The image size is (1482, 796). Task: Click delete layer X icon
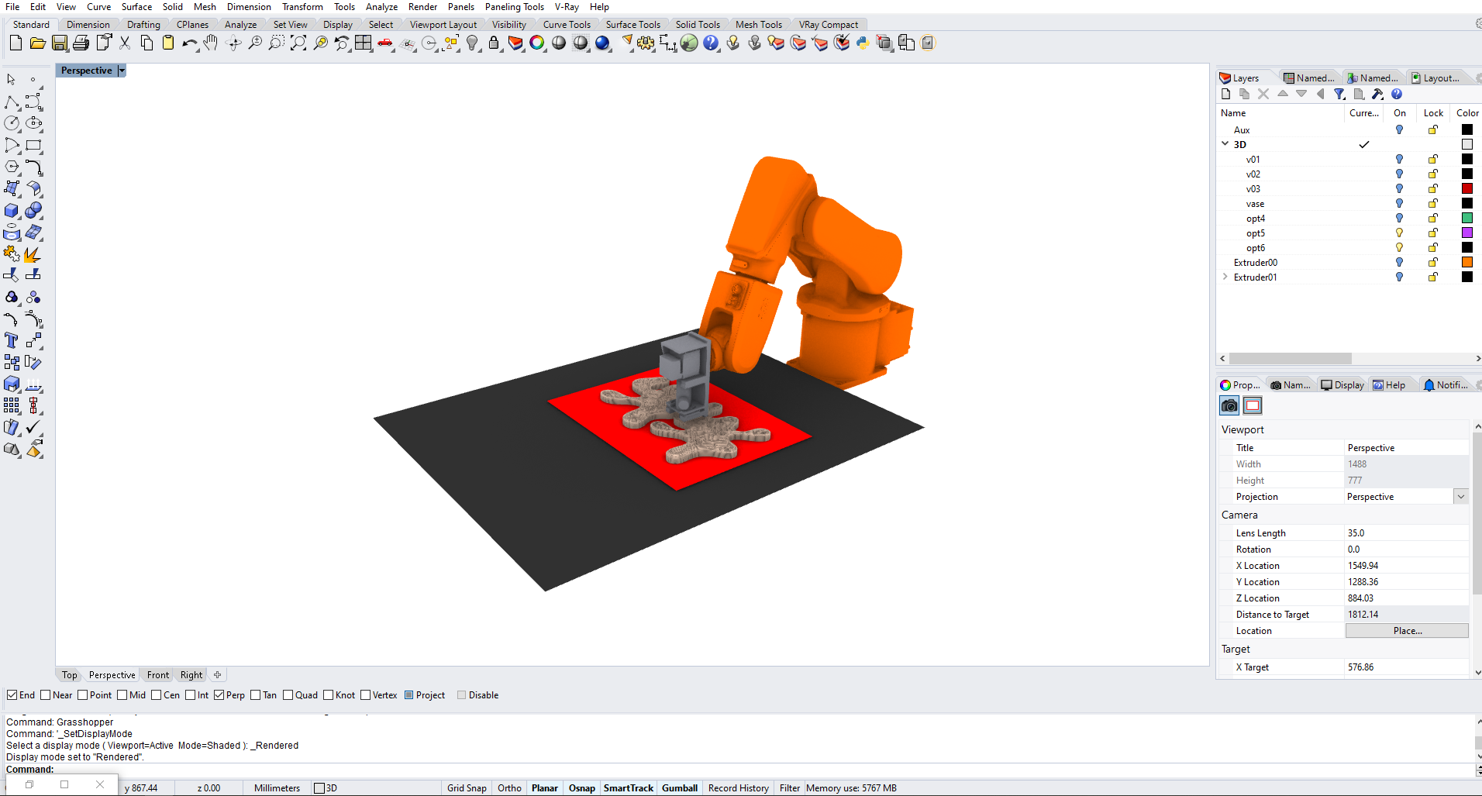tap(1263, 94)
